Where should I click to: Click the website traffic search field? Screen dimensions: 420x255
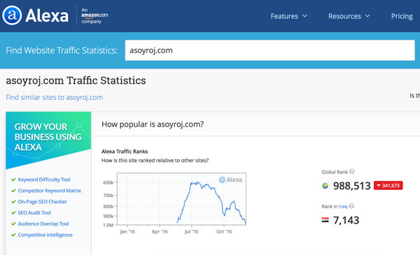point(269,50)
